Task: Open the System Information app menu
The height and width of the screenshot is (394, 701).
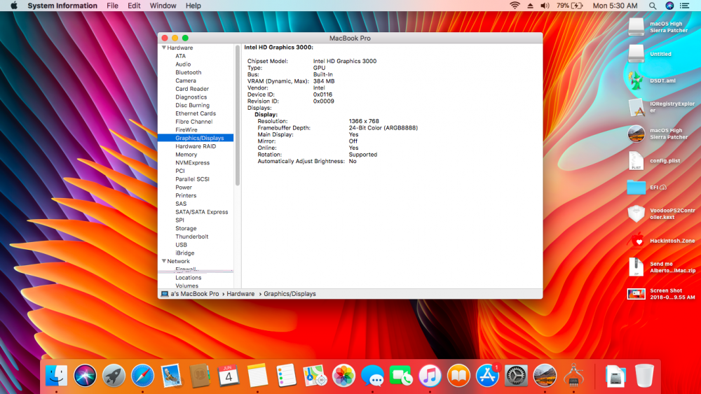Action: (x=62, y=6)
